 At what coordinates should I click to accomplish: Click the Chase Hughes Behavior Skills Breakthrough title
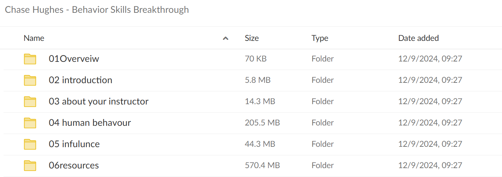pos(97,10)
